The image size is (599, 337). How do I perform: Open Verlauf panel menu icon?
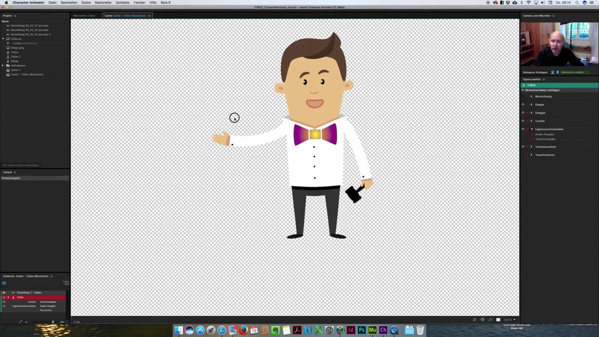click(15, 172)
